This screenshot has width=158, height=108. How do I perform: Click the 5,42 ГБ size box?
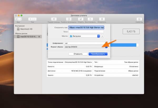tap(131, 31)
